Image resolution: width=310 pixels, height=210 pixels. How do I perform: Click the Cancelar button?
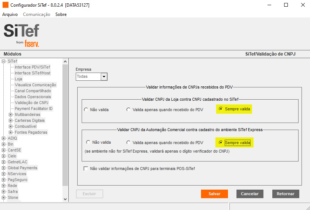(250, 194)
